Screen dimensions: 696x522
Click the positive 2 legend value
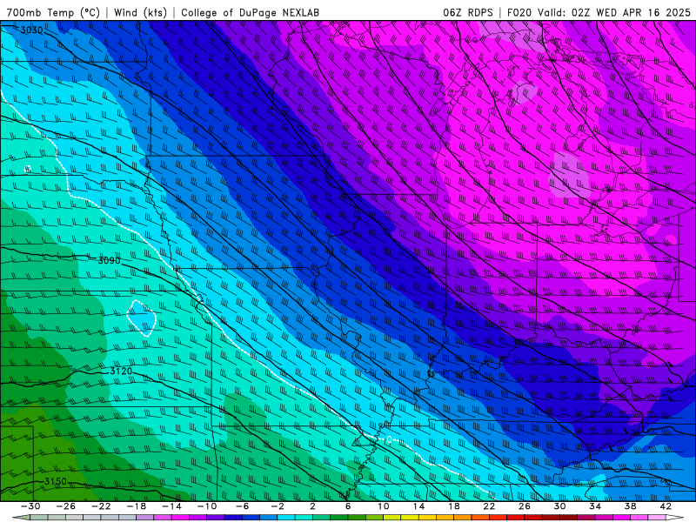[313, 506]
